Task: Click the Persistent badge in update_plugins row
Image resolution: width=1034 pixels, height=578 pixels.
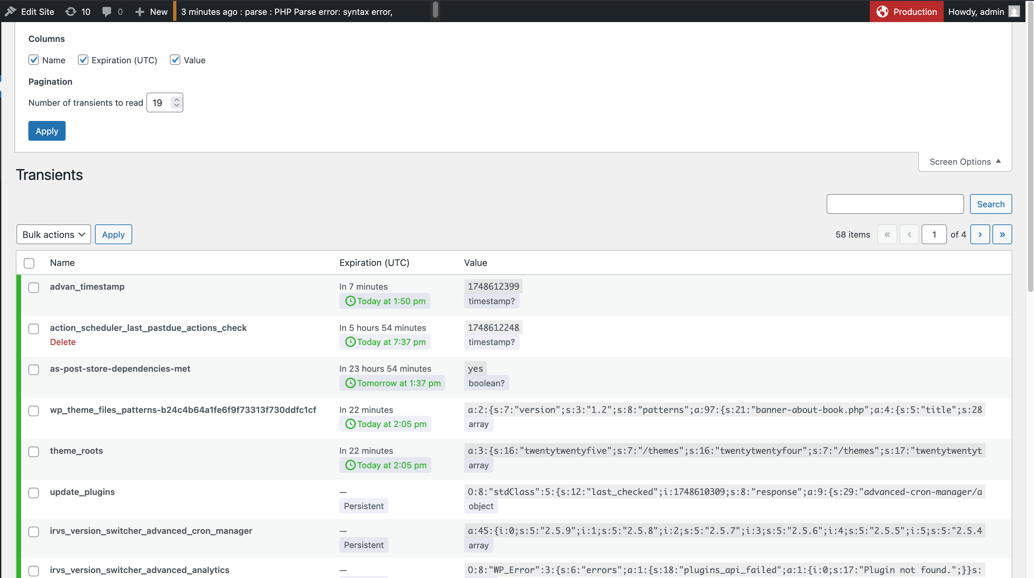Action: (364, 506)
